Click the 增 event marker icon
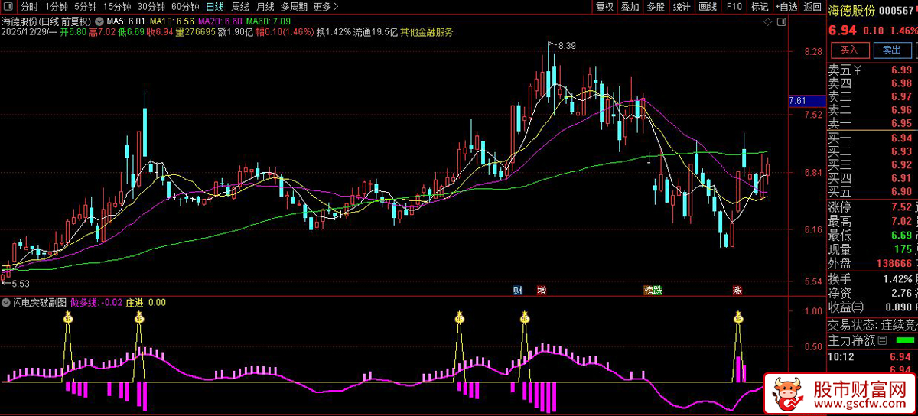 coord(542,291)
